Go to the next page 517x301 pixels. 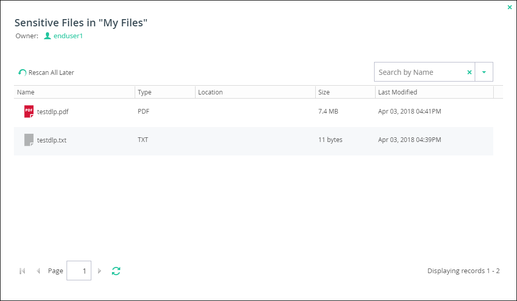click(x=100, y=271)
